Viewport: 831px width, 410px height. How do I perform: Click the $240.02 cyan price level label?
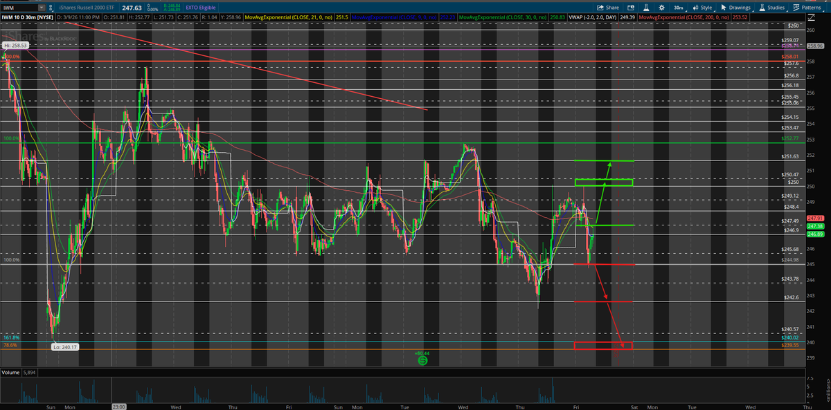point(790,337)
